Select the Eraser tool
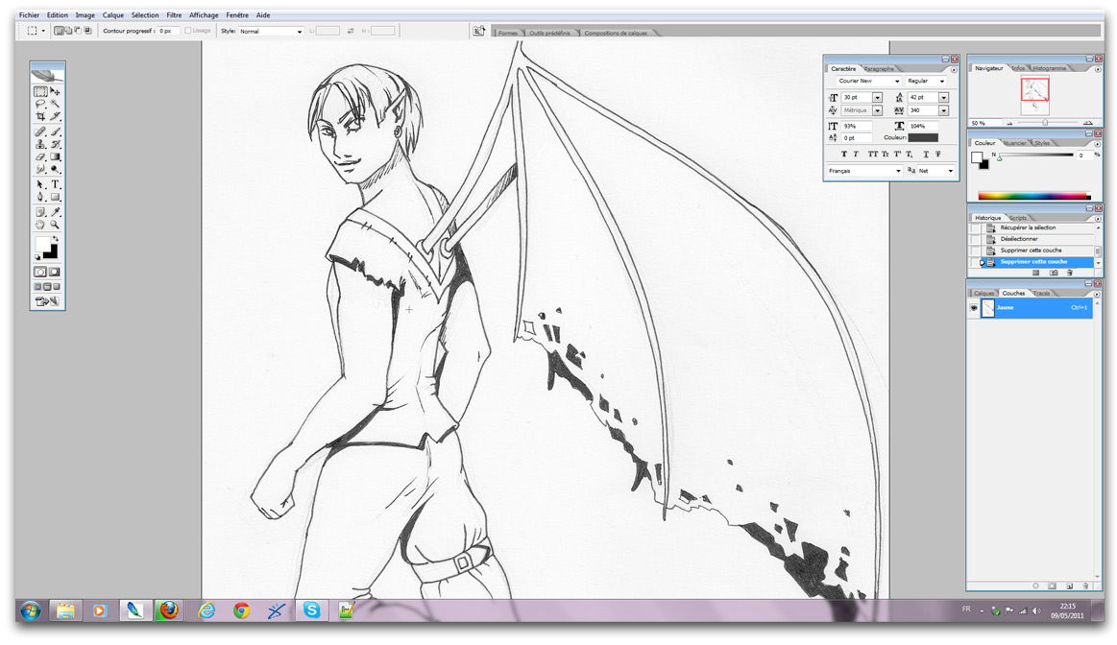Screen dimensions: 1117x645 pyautogui.click(x=40, y=157)
